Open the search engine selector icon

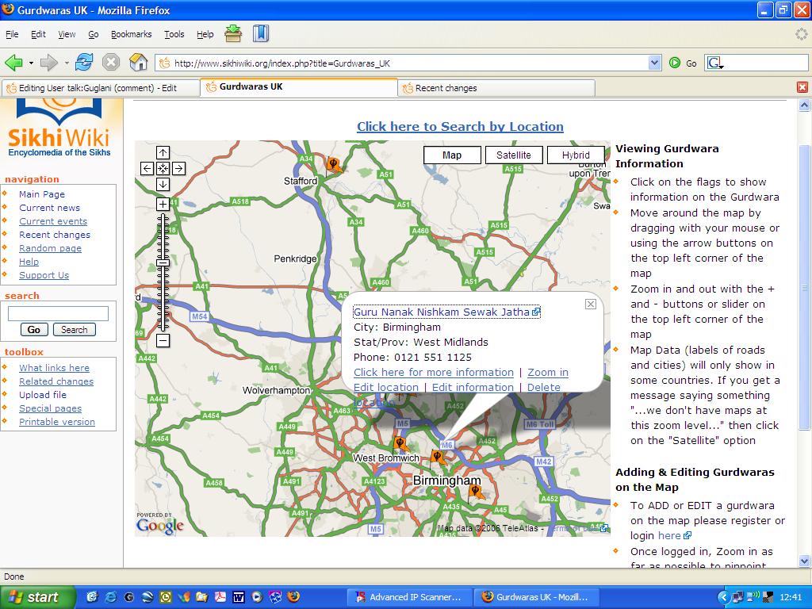(715, 63)
